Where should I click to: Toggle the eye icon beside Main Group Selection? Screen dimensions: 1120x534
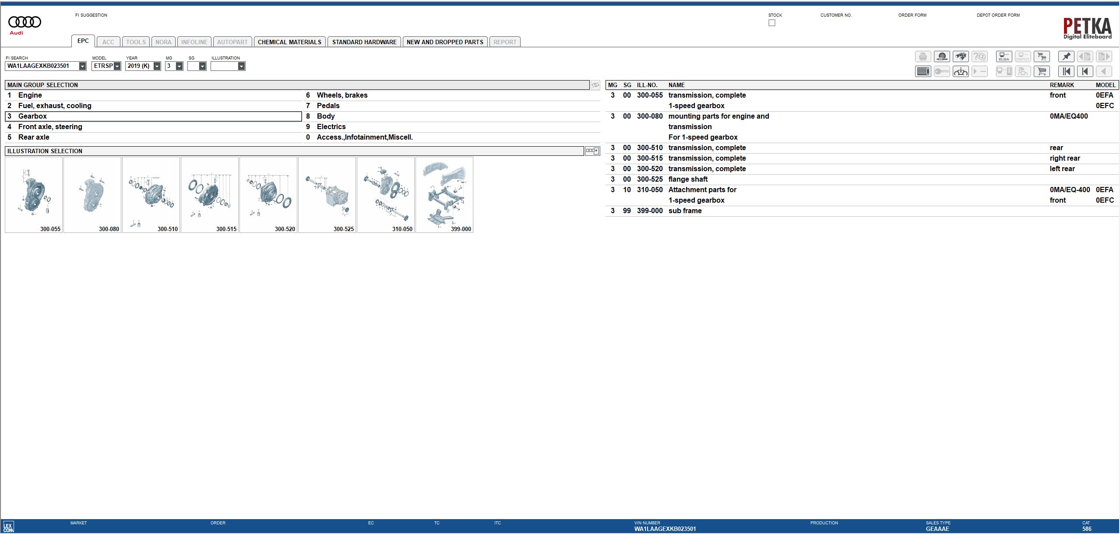(x=595, y=85)
